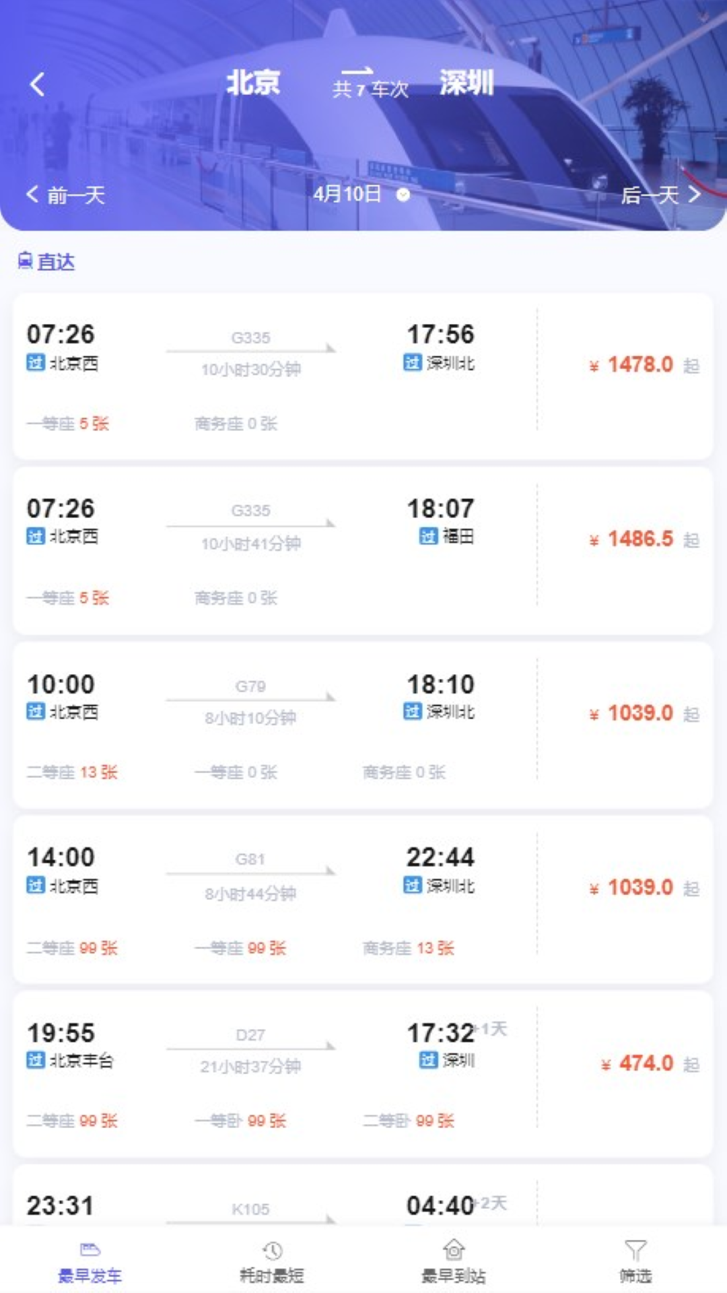Tap the shortest duration clock icon
Image resolution: width=727 pixels, height=1293 pixels.
pyautogui.click(x=272, y=1251)
